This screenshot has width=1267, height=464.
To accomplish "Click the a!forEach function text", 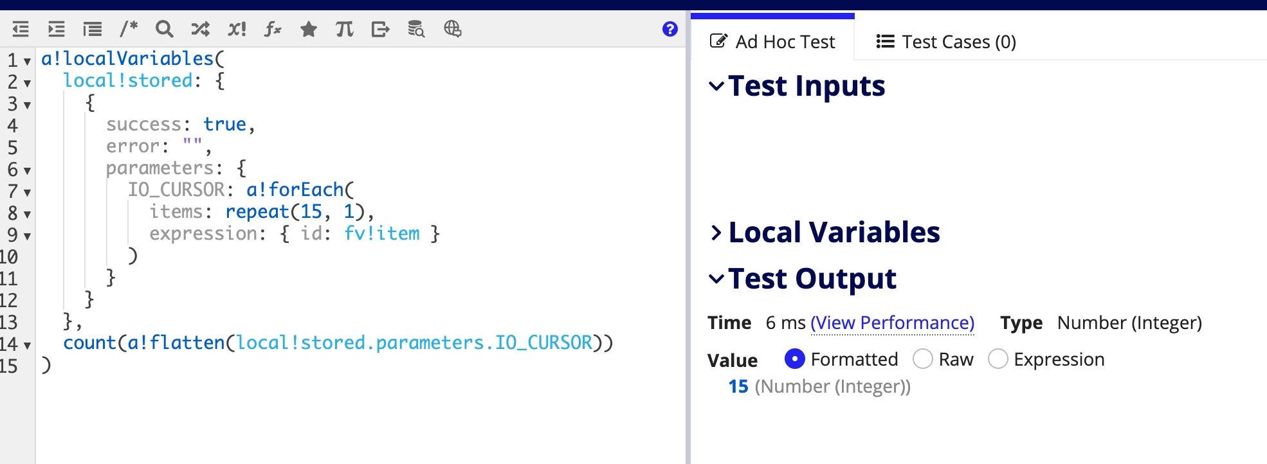I will (x=295, y=190).
